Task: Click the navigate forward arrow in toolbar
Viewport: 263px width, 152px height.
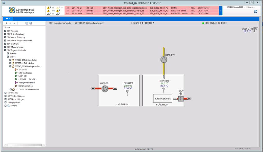Action: (14, 23)
